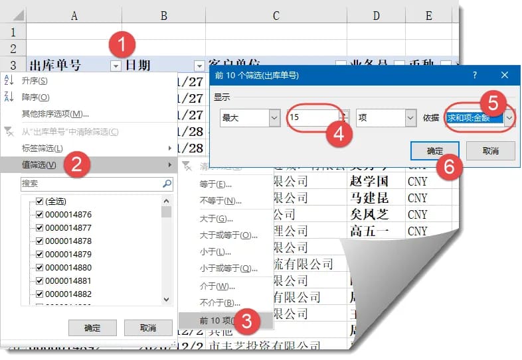522x360 pixels.
Task: Click the help question mark in dialog
Action: 475,76
